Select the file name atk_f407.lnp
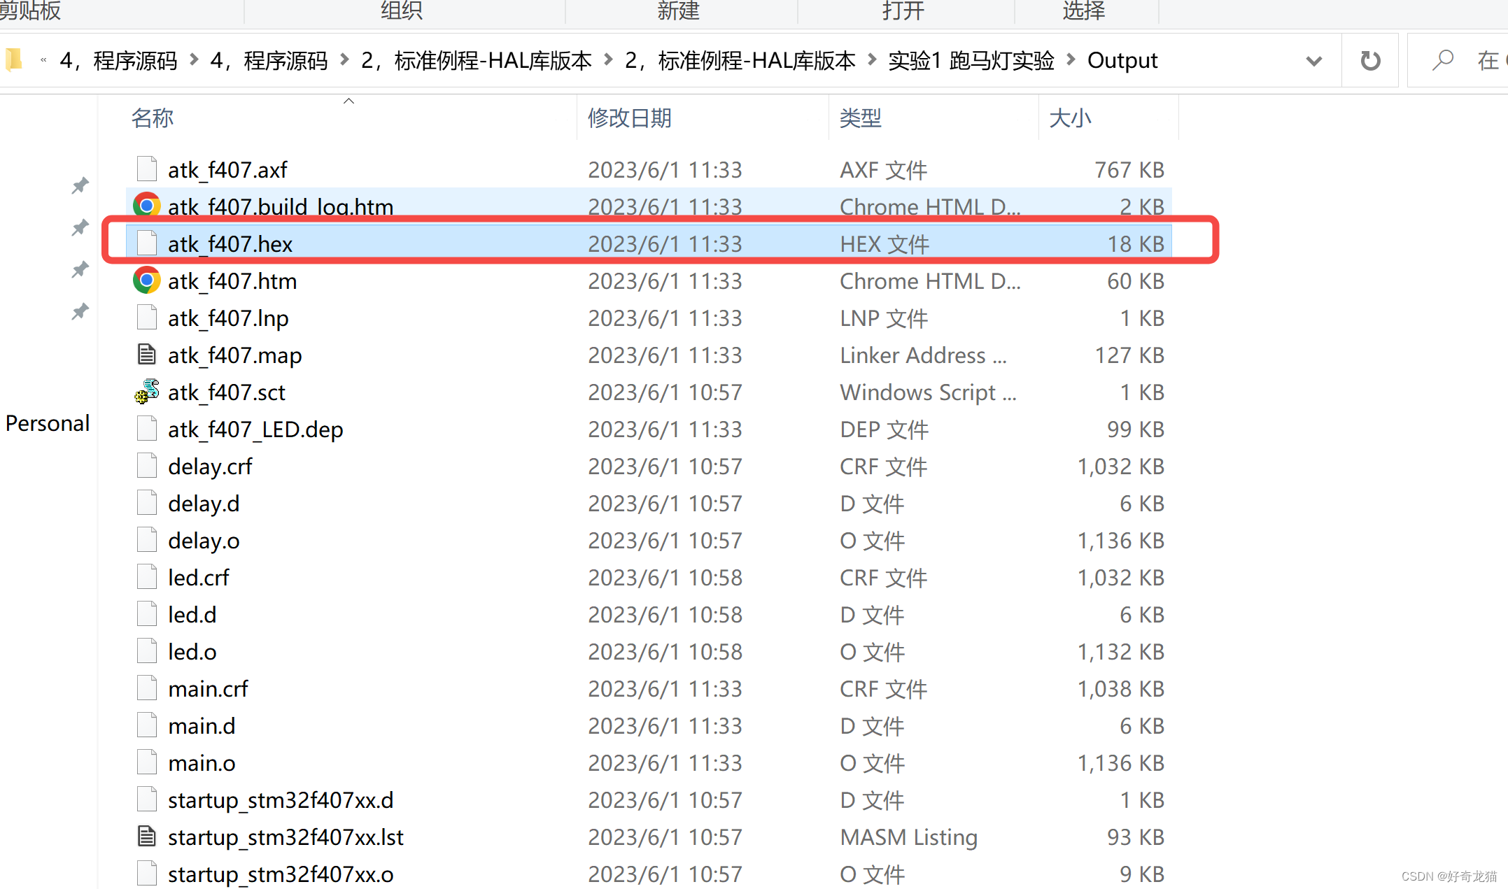The image size is (1508, 889). [x=228, y=318]
